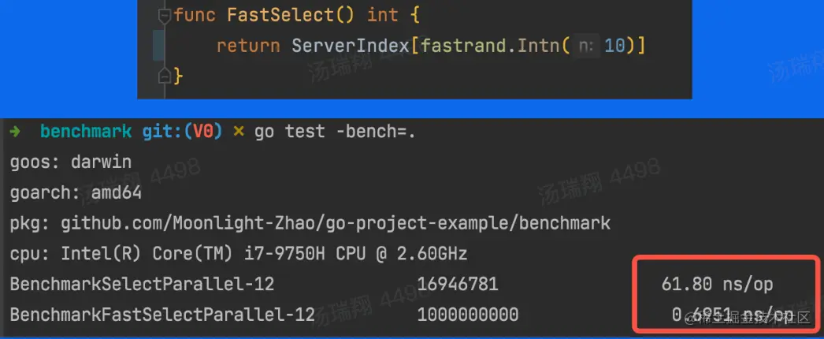
Task: Click the func keyword
Action: tap(195, 16)
